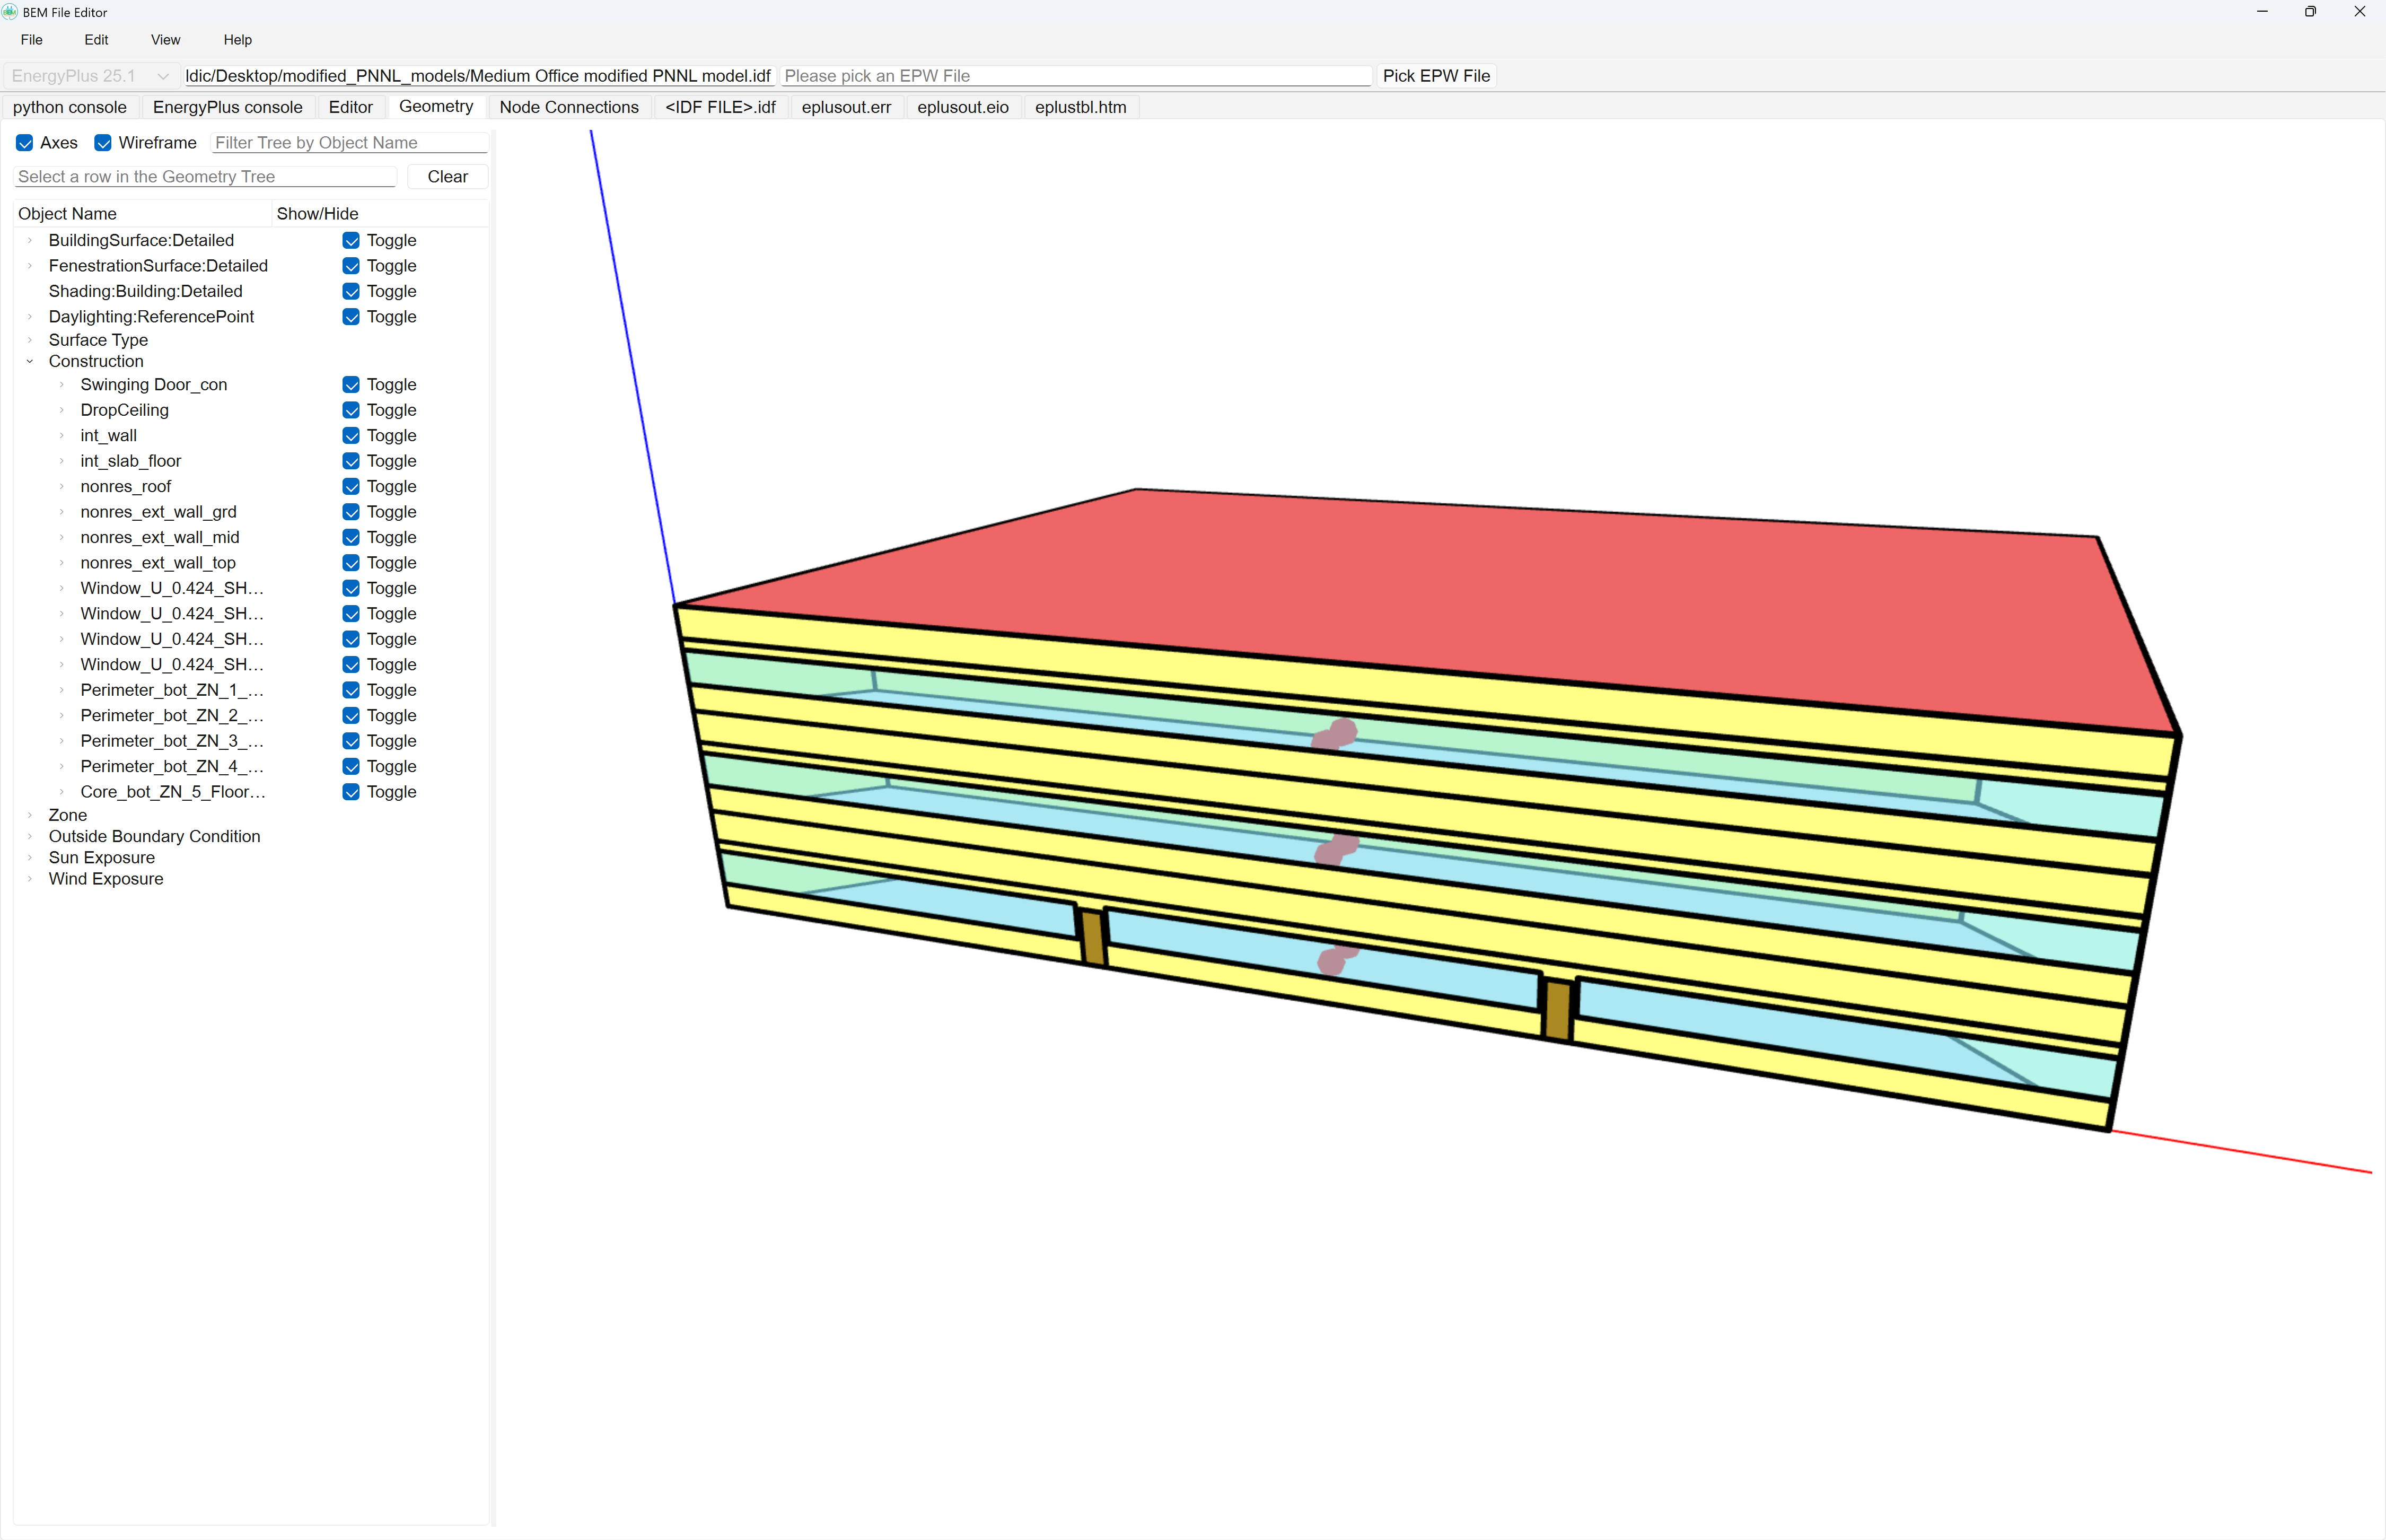
Task: Open the View menu
Action: tap(165, 40)
